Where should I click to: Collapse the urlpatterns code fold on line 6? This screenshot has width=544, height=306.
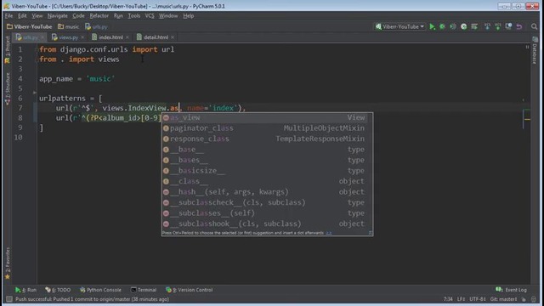click(x=34, y=93)
